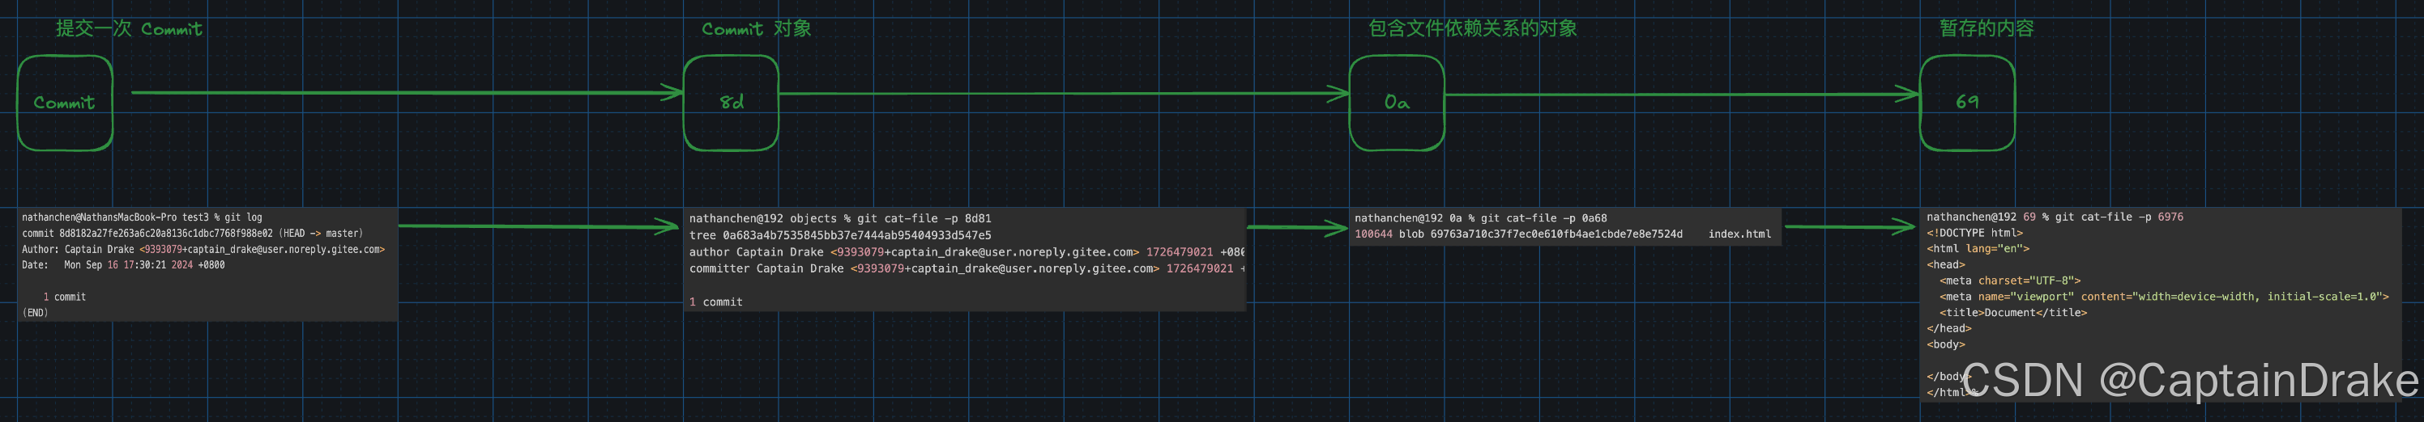Image resolution: width=2424 pixels, height=422 pixels.
Task: Click the closing "</head>" tag line
Action: pos(1948,329)
